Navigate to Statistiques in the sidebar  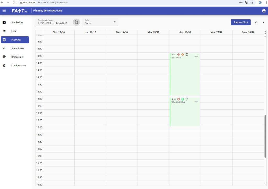point(17,48)
